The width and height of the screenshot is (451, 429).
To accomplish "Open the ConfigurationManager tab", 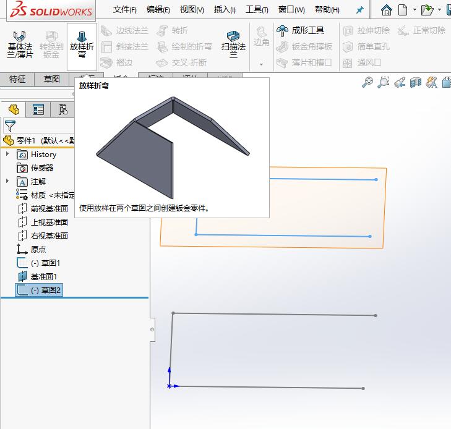I will [x=62, y=109].
